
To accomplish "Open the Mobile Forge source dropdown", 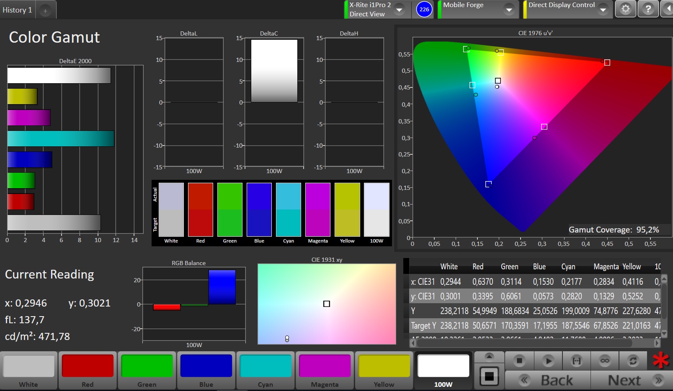I will coord(509,9).
